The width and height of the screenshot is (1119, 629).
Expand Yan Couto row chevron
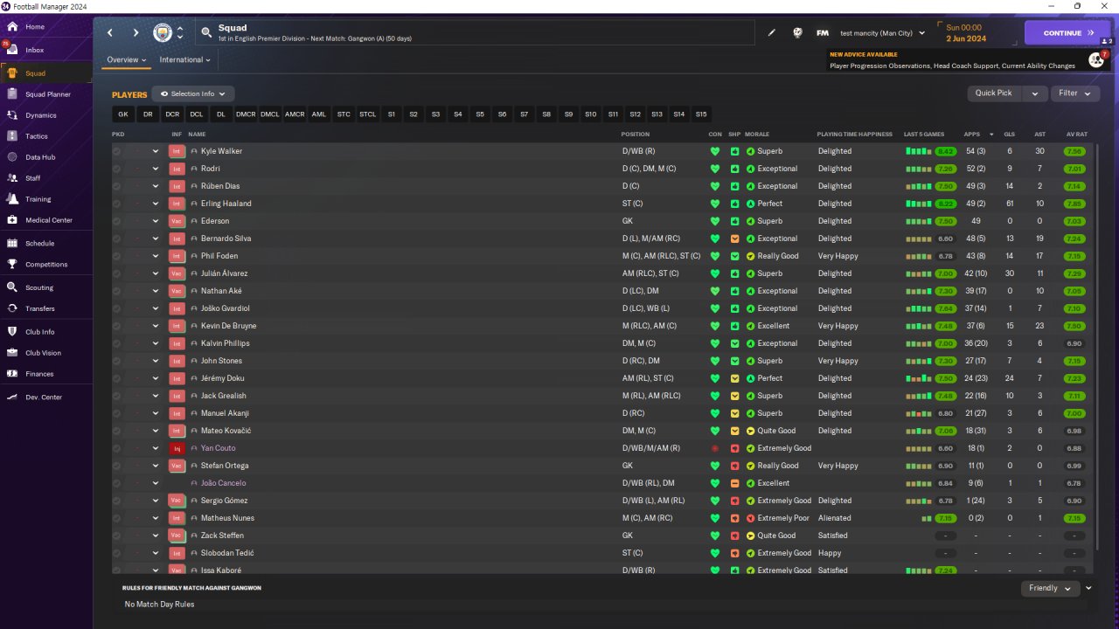156,448
